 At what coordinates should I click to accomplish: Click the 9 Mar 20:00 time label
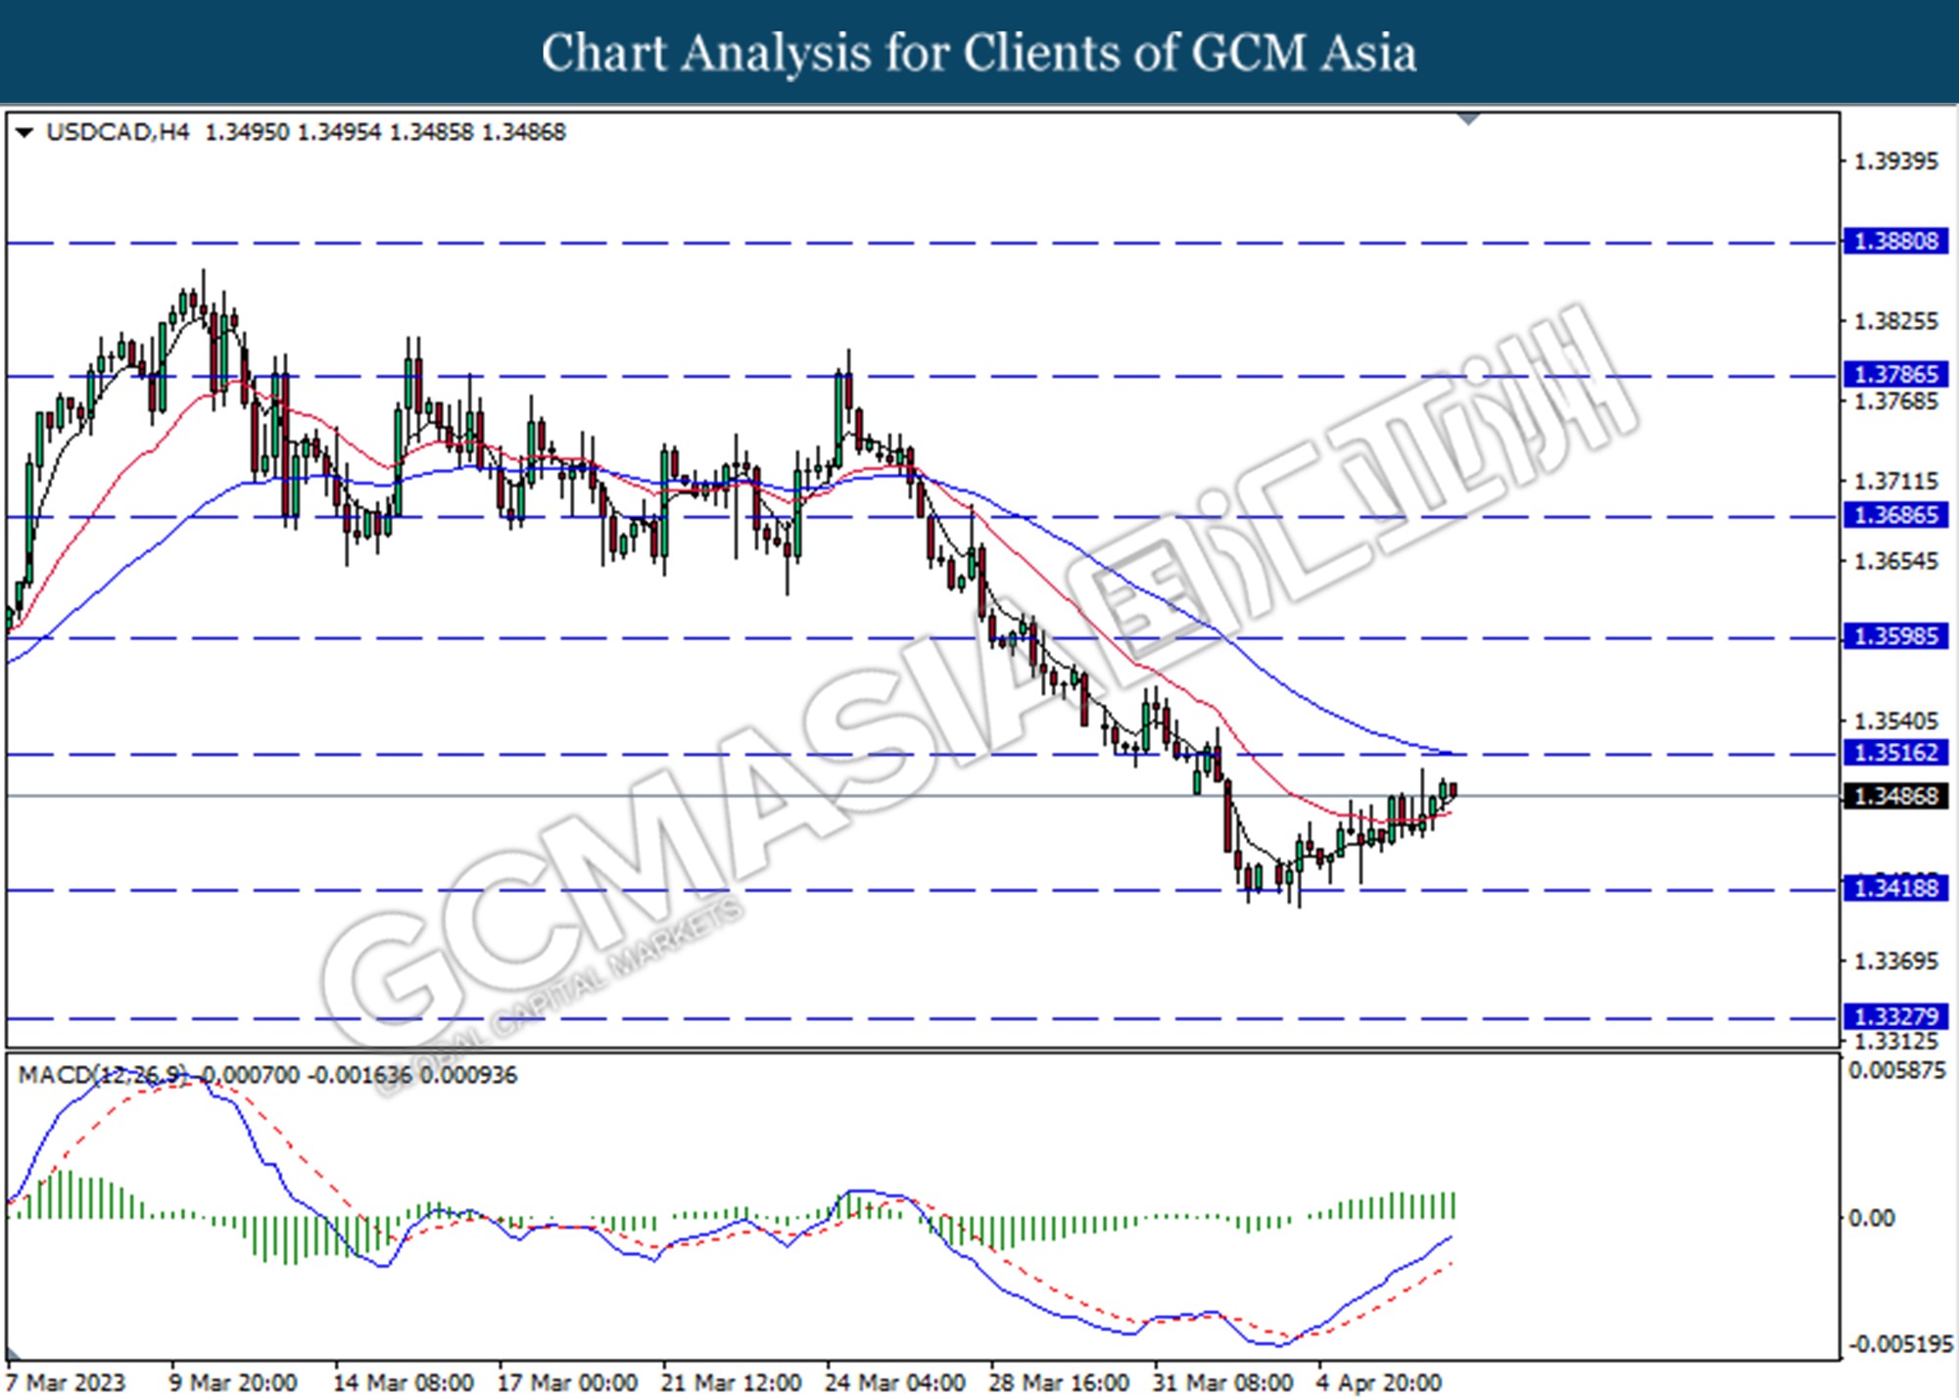point(233,1383)
